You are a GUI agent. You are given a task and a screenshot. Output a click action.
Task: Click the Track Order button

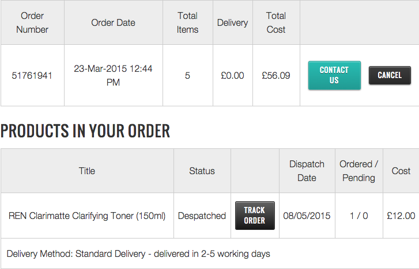255,216
